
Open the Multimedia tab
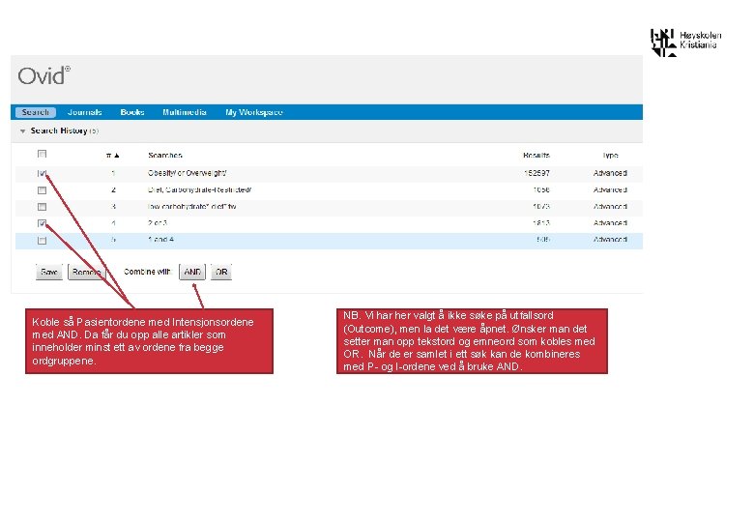185,112
